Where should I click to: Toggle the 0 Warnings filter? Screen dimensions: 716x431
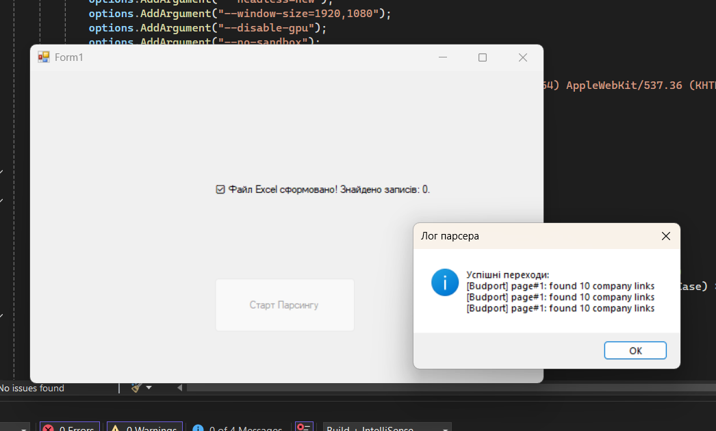(x=144, y=428)
